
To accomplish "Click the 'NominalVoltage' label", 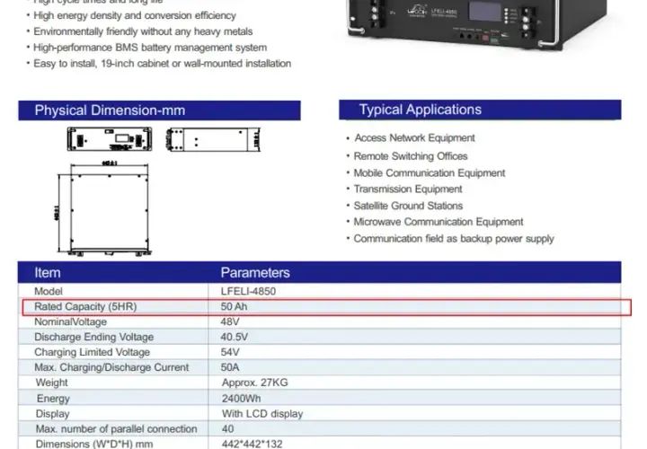I will (x=71, y=321).
